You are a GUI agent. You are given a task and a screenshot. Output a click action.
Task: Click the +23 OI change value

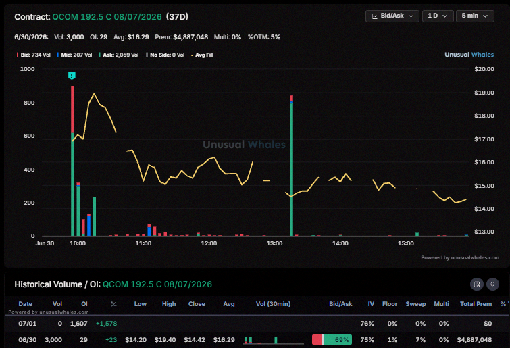(111, 340)
